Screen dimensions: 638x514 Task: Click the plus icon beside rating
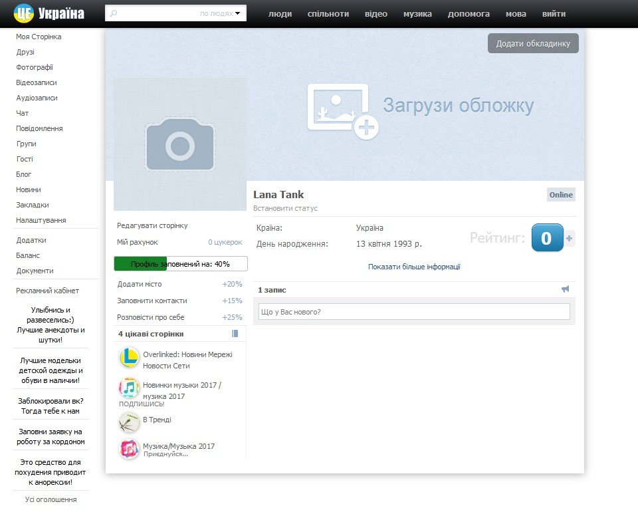pos(570,238)
